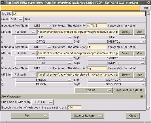Image resolution: width=151 pixels, height=123 pixels.
Task: Open the FHGCN column dropdown
Action: tap(44, 80)
